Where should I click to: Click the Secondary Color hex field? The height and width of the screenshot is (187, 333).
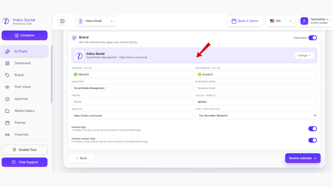[256, 75]
